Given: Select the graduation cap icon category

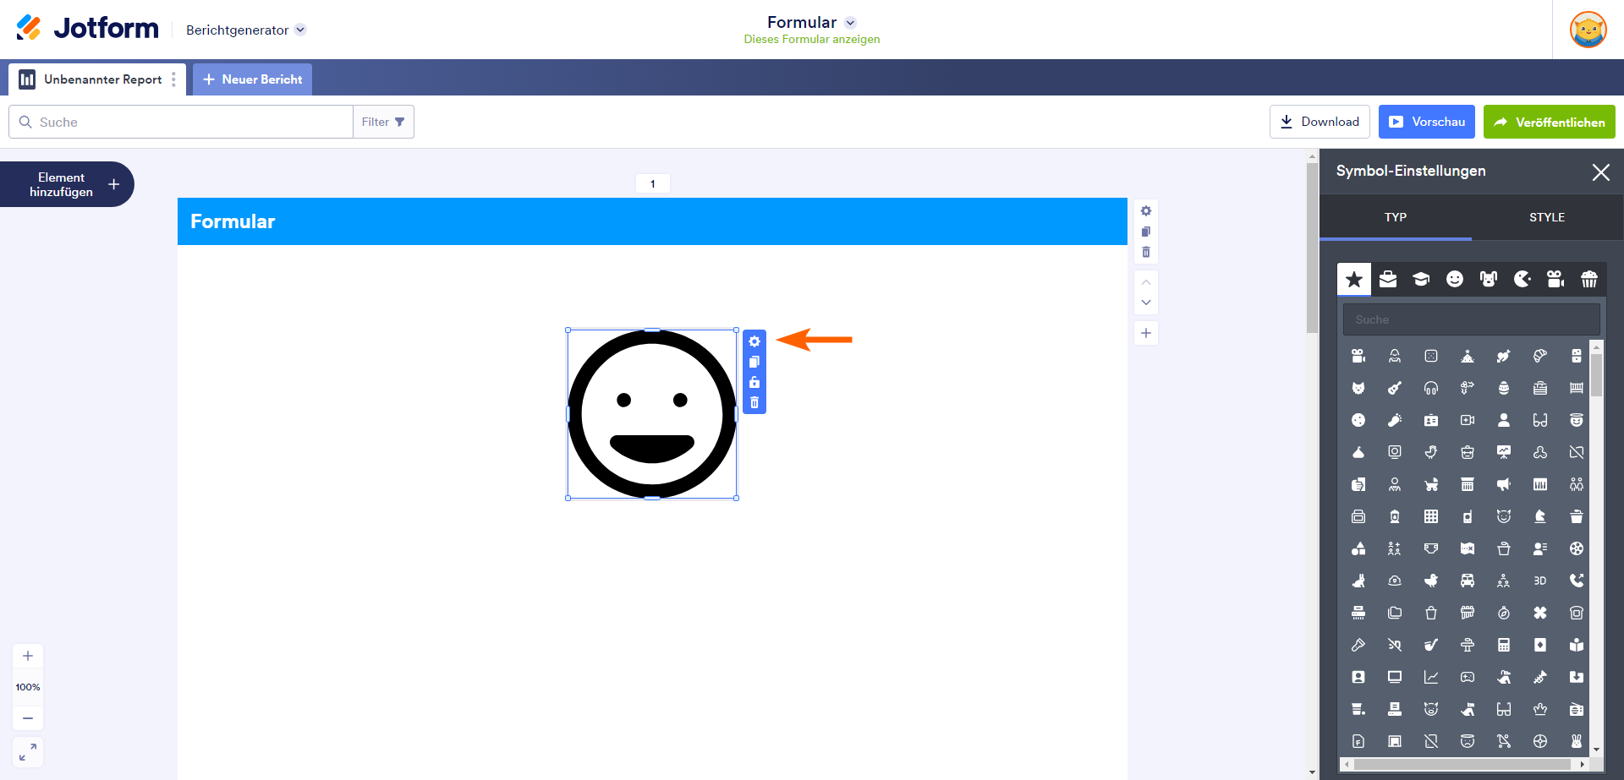Looking at the screenshot, I should 1421,279.
